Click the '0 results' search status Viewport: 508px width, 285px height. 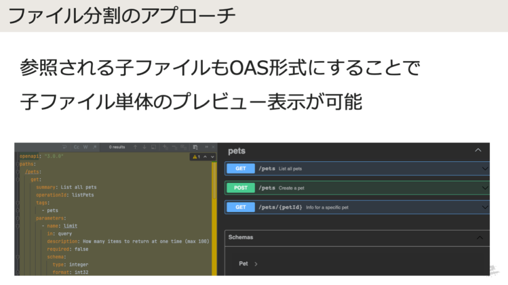click(117, 147)
